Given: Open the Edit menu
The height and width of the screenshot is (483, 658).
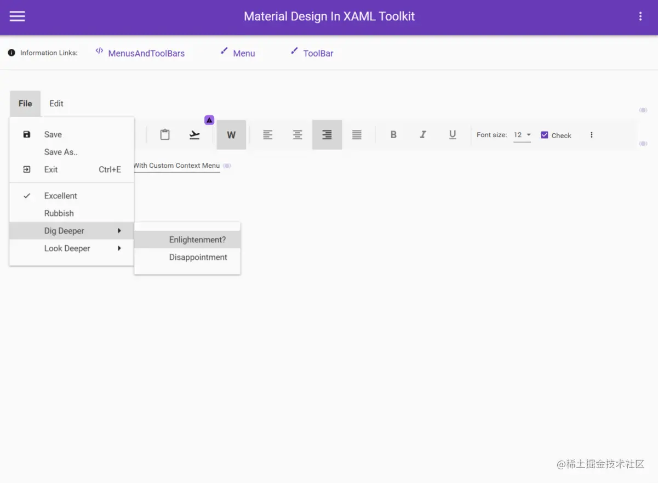Looking at the screenshot, I should click(x=56, y=104).
